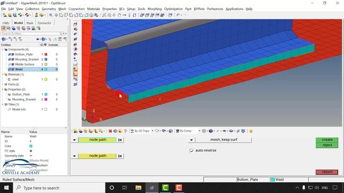Click the first icon on the vertical viewport toolbar

(75, 24)
